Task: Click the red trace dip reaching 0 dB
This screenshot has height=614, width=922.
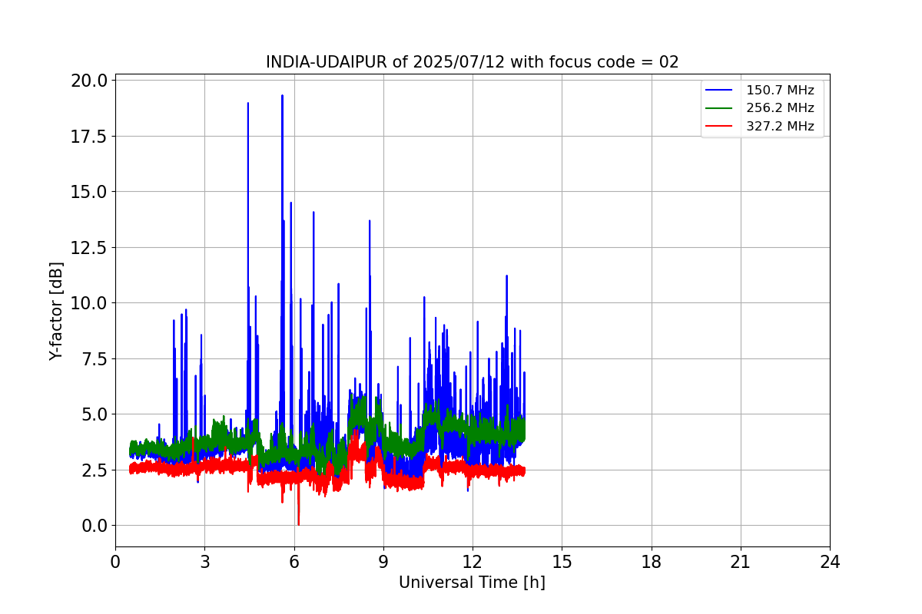Action: [298, 523]
